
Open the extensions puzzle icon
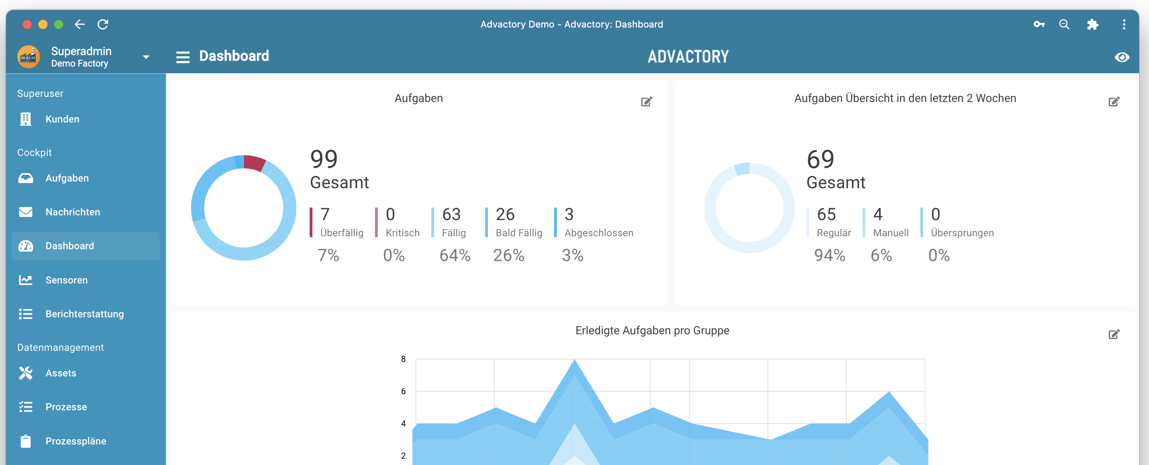pyautogui.click(x=1092, y=24)
